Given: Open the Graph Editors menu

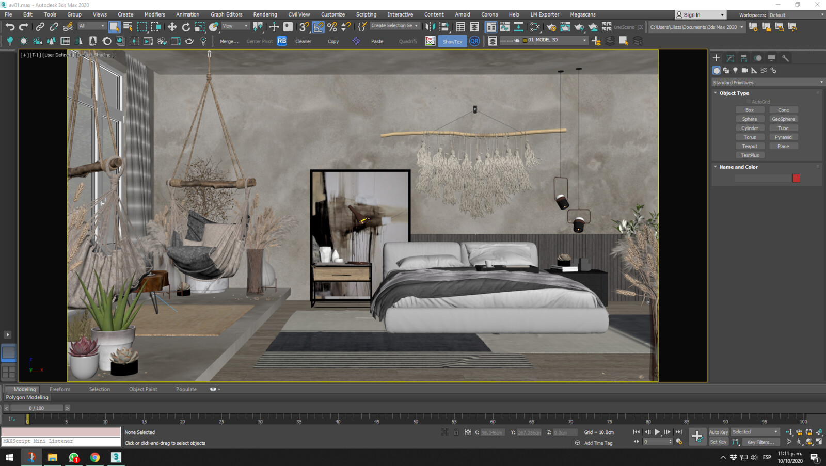Looking at the screenshot, I should point(226,14).
